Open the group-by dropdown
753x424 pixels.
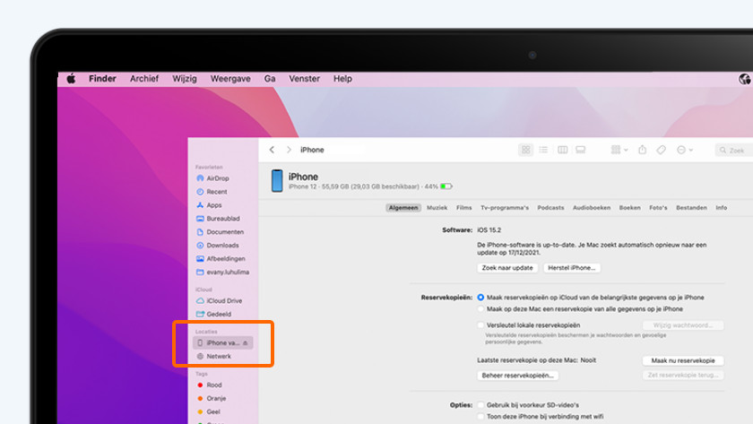pos(619,150)
